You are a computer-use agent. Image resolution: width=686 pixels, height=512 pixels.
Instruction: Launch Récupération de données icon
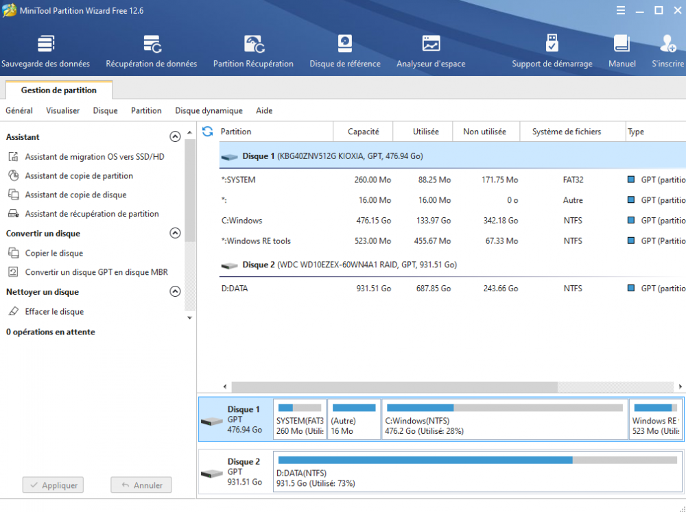coord(151,51)
